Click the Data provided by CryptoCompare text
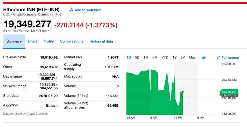The height and width of the screenshot is (127, 247). click(x=25, y=114)
